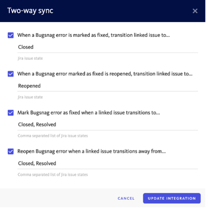Viewport: 207px width, 209px height.
Task: Click the 'Jira issue state' hint below Reopened
Action: click(30, 97)
